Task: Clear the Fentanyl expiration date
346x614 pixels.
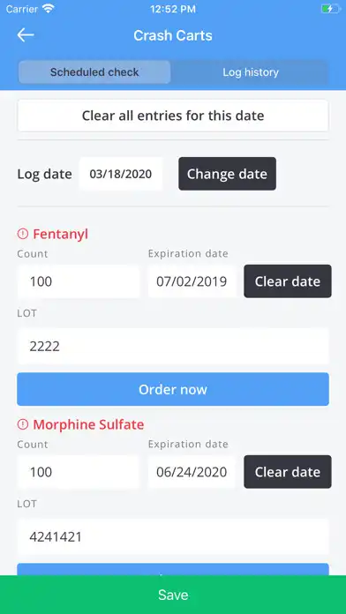Action: coord(288,281)
